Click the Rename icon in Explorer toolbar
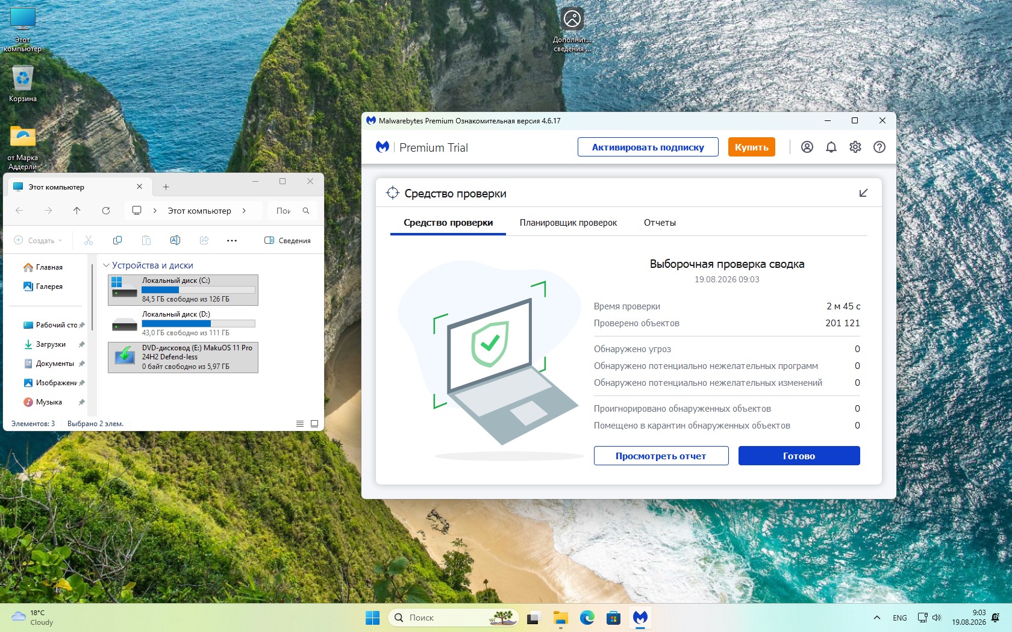This screenshot has width=1012, height=632. click(175, 240)
